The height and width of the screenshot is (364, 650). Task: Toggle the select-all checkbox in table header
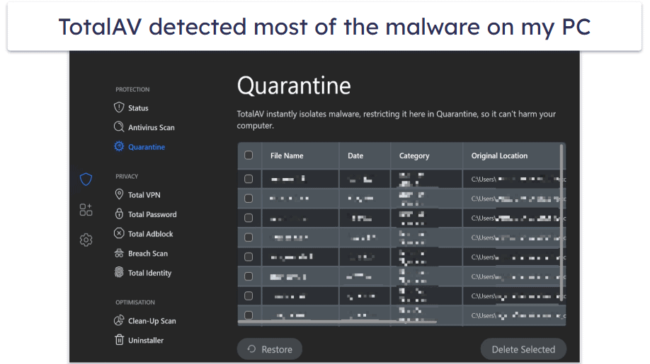pos(249,155)
